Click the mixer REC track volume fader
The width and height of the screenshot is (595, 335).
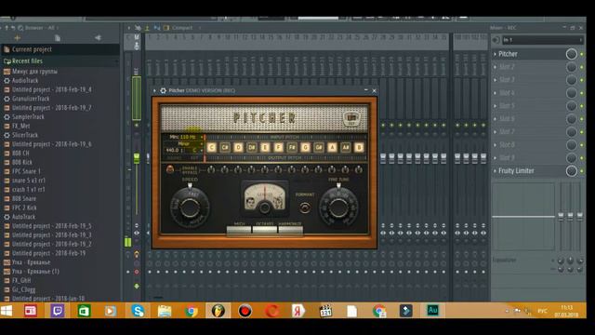[x=137, y=158]
